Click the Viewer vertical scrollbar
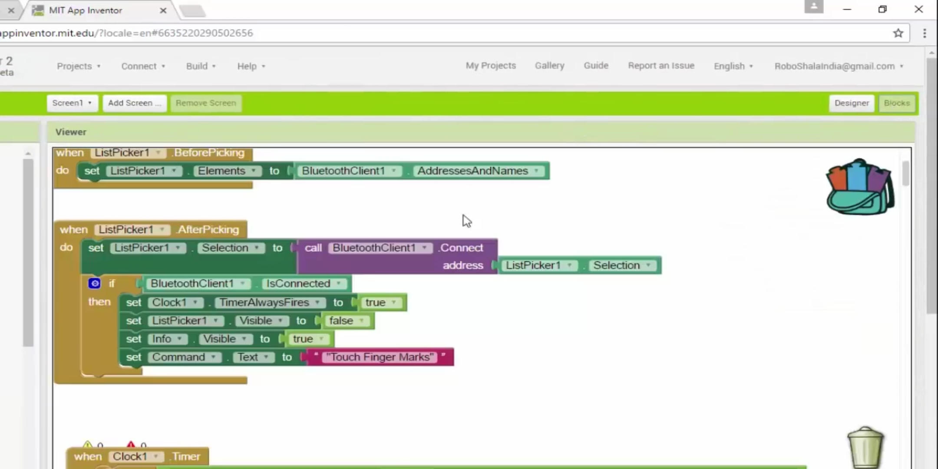The image size is (938, 469). [905, 173]
